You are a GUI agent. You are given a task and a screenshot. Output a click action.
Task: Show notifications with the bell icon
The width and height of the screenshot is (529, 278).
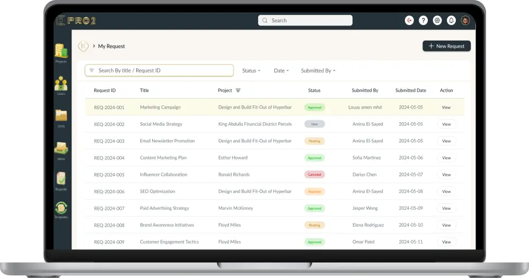[451, 21]
